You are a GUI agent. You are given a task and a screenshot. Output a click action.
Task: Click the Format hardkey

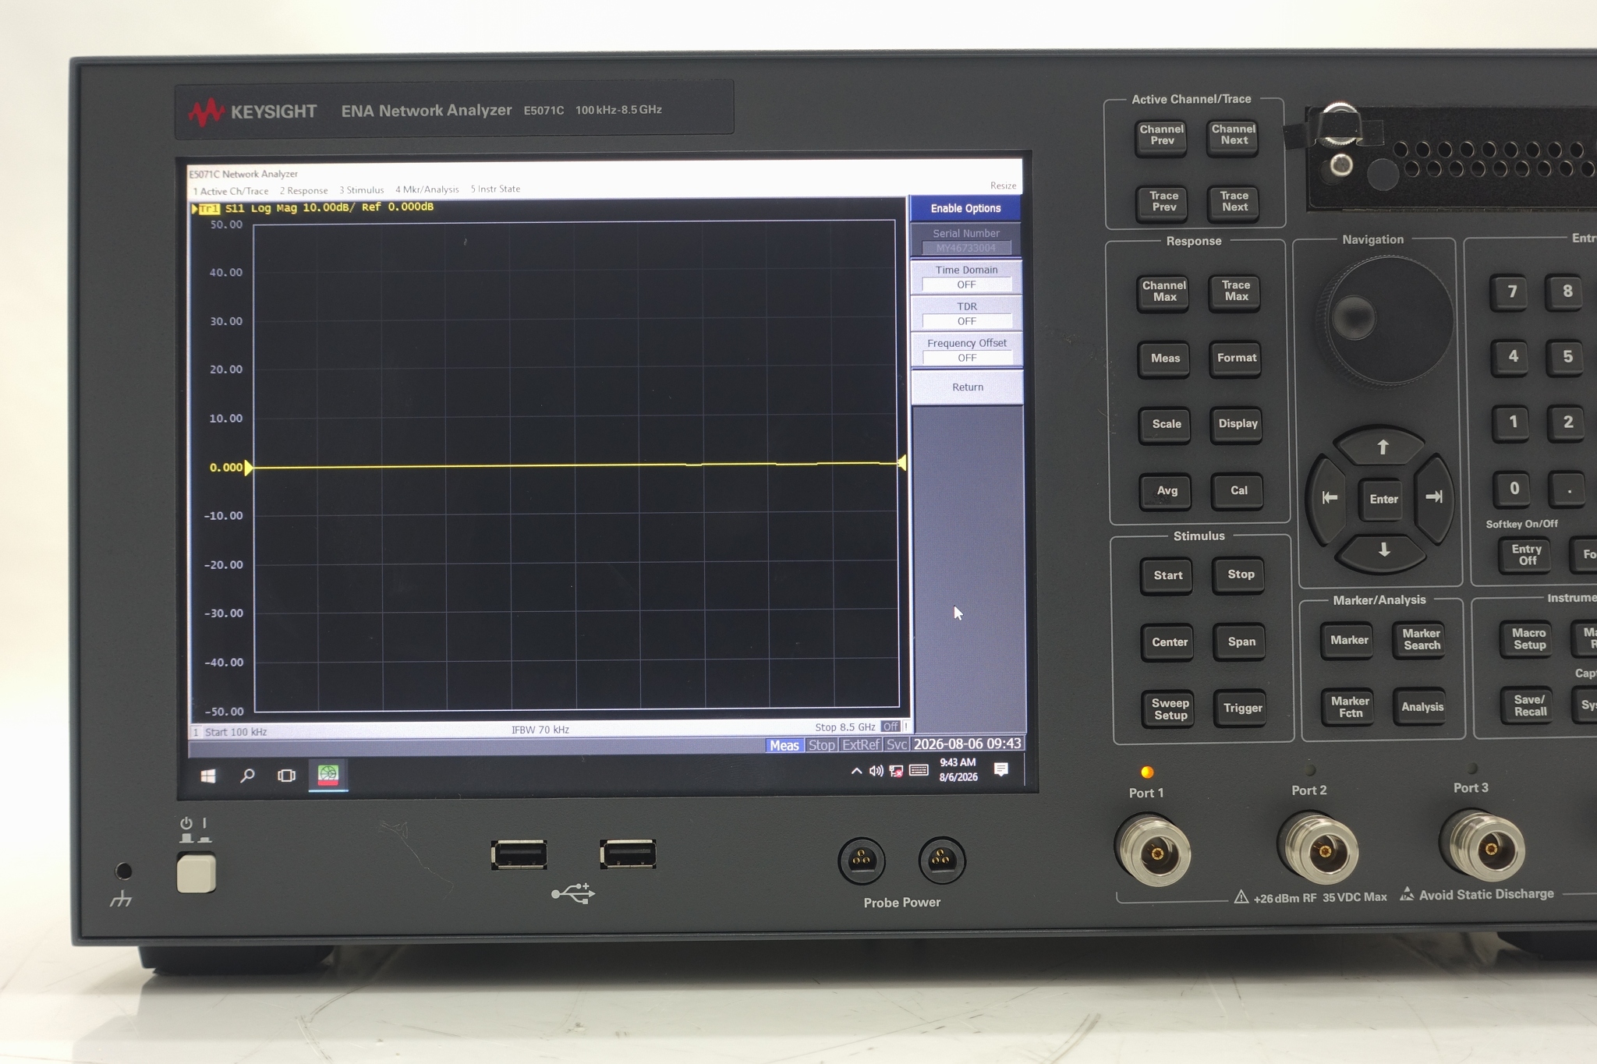pos(1237,358)
